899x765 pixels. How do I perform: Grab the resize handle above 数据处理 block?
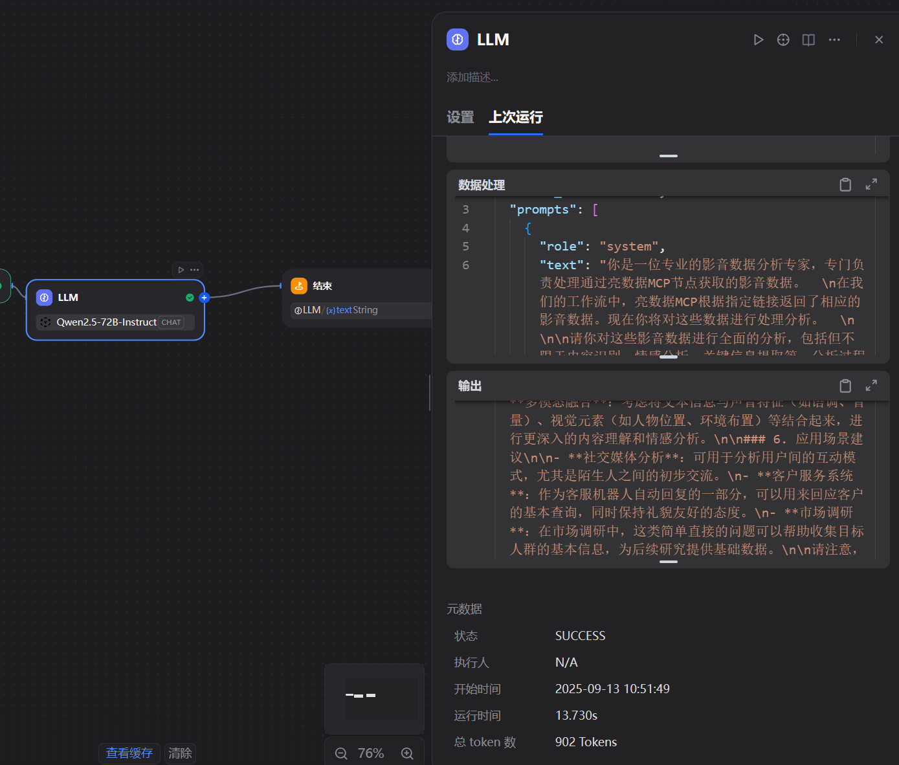pyautogui.click(x=669, y=156)
